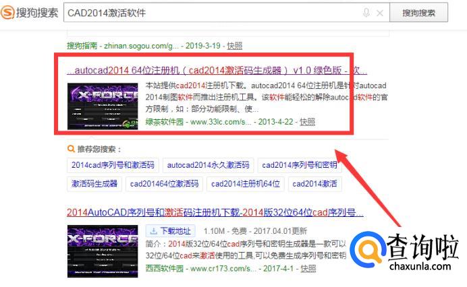Image resolution: width=467 pixels, height=287 pixels.
Task: Select suggestion cad2014激活
Action: (314, 184)
